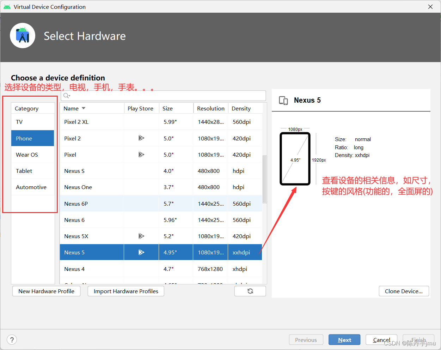Image resolution: width=441 pixels, height=350 pixels.
Task: Click the 5.96" size cell
Action: pos(176,220)
